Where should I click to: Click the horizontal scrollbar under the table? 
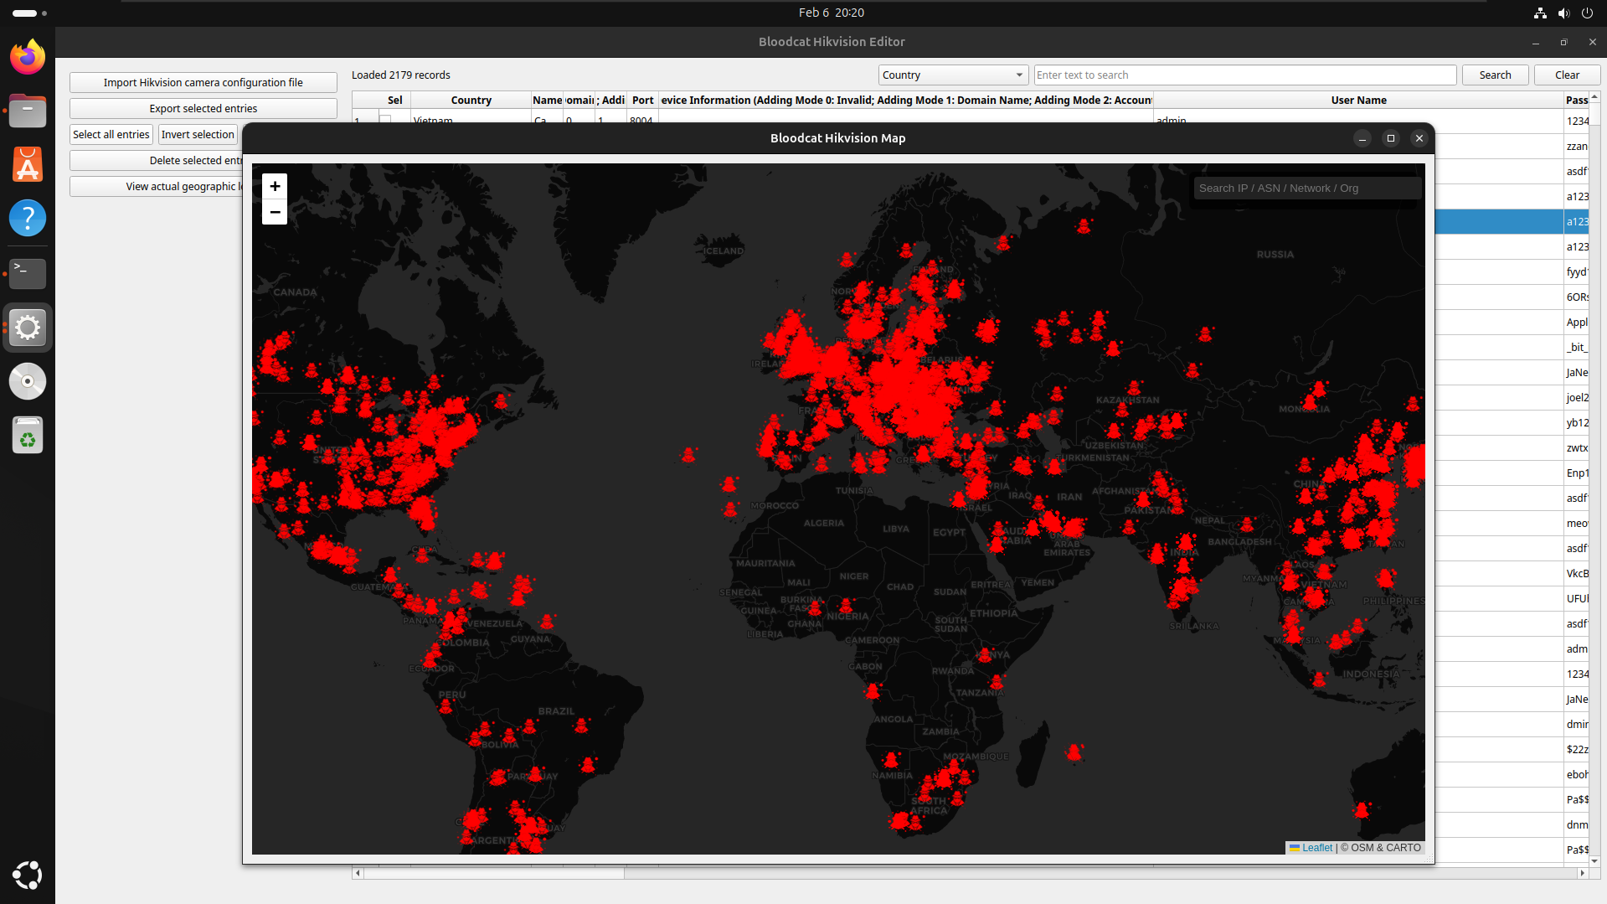coord(494,873)
